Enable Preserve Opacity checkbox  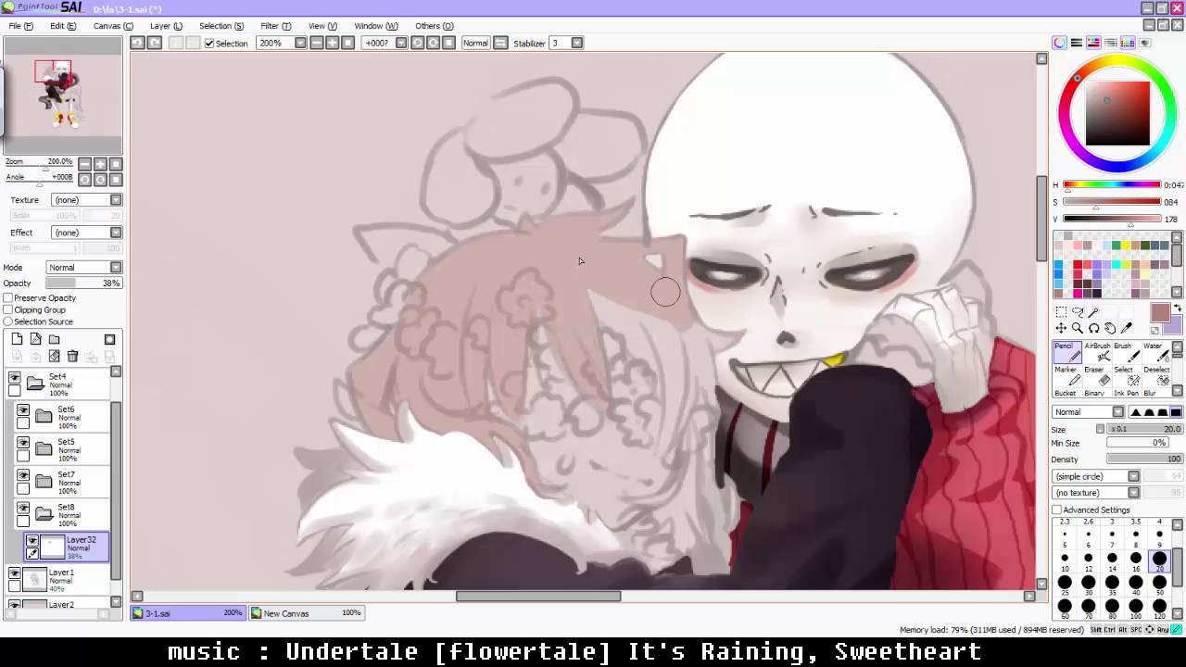[x=7, y=298]
